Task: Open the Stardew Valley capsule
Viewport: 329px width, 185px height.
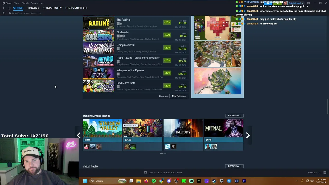Action: 102,135
